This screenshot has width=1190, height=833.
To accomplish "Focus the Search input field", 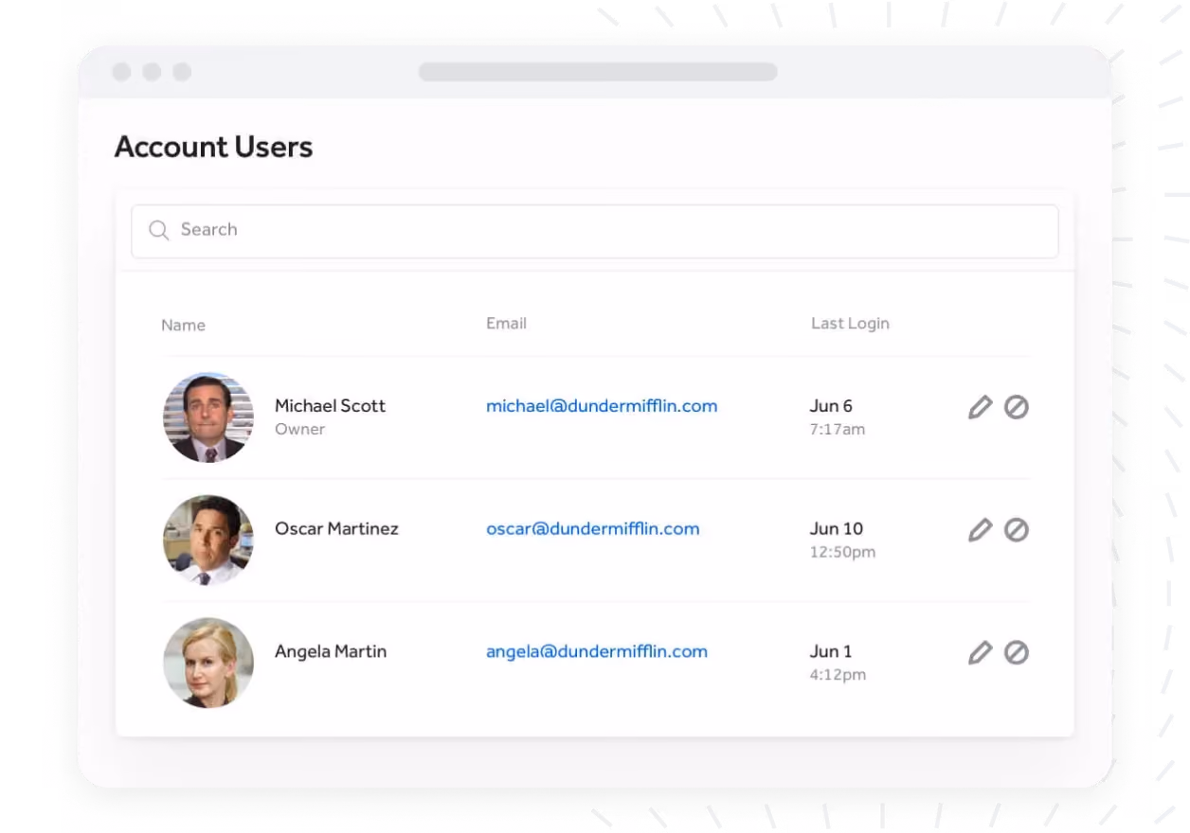I will click(x=594, y=231).
